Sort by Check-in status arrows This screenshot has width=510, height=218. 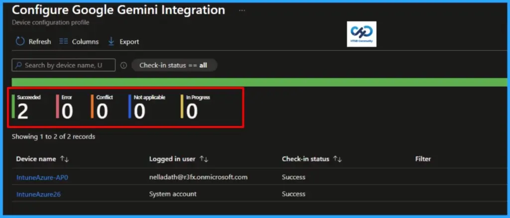338,159
